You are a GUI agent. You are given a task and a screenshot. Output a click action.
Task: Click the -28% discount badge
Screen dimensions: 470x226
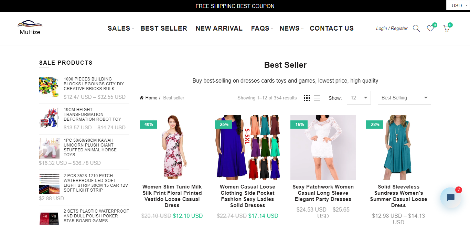point(375,124)
